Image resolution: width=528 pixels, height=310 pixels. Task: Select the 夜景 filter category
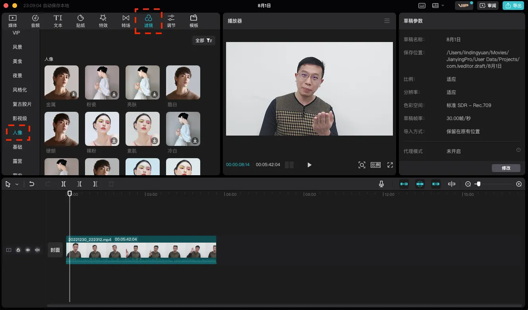17,76
